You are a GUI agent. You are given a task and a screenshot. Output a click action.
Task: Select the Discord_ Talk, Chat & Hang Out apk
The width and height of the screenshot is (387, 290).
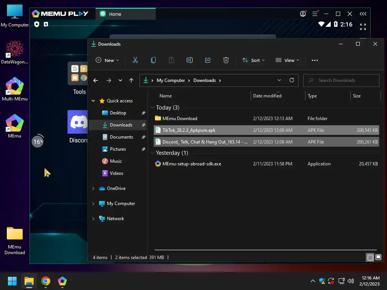pyautogui.click(x=266, y=142)
